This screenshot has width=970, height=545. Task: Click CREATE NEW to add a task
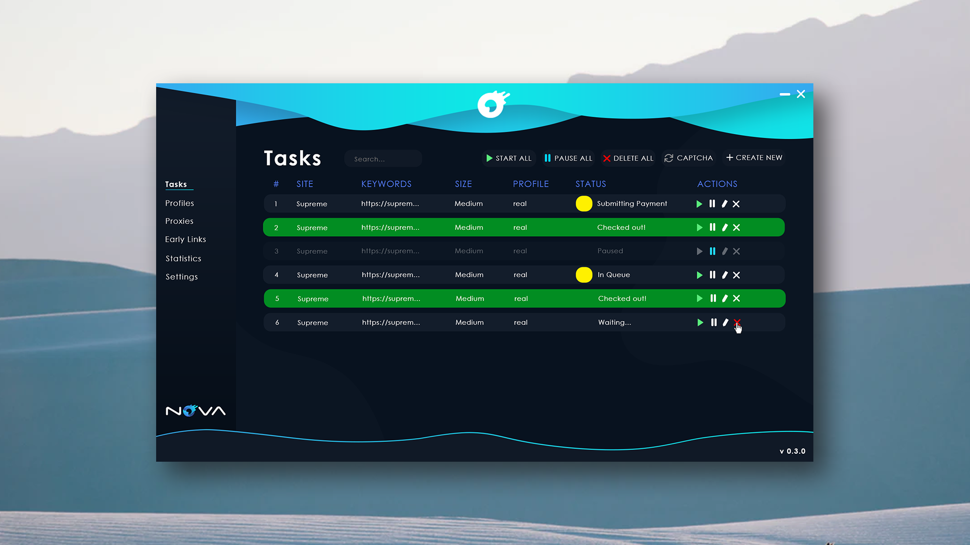pyautogui.click(x=754, y=158)
